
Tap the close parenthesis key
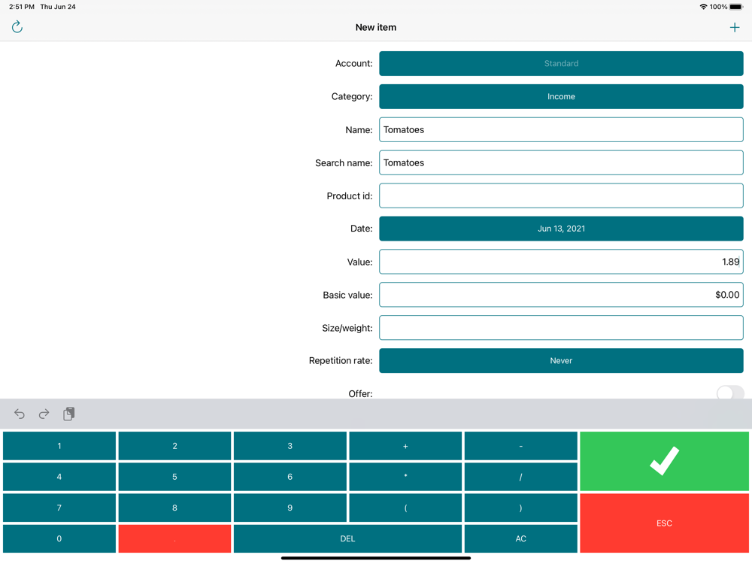[521, 508]
